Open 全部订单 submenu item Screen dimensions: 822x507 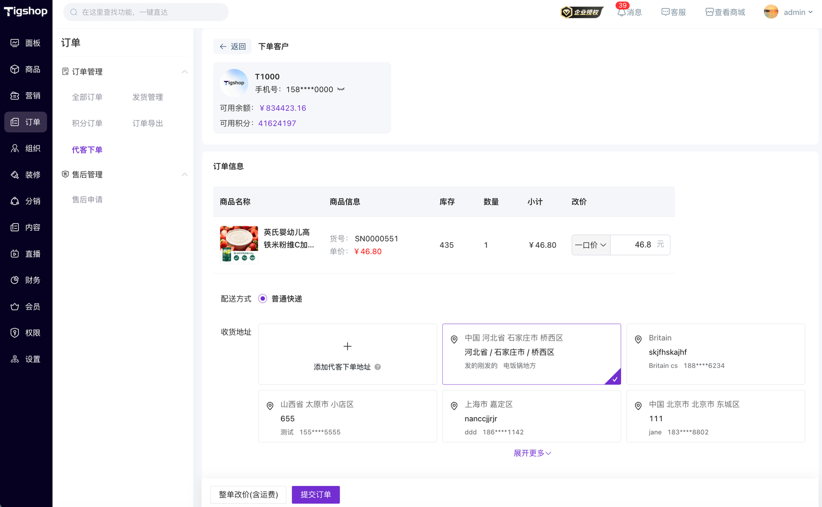coord(87,97)
